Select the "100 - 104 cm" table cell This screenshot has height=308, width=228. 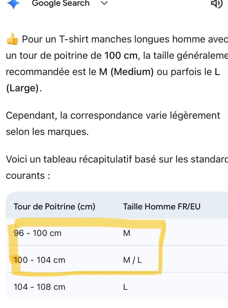pyautogui.click(x=39, y=260)
